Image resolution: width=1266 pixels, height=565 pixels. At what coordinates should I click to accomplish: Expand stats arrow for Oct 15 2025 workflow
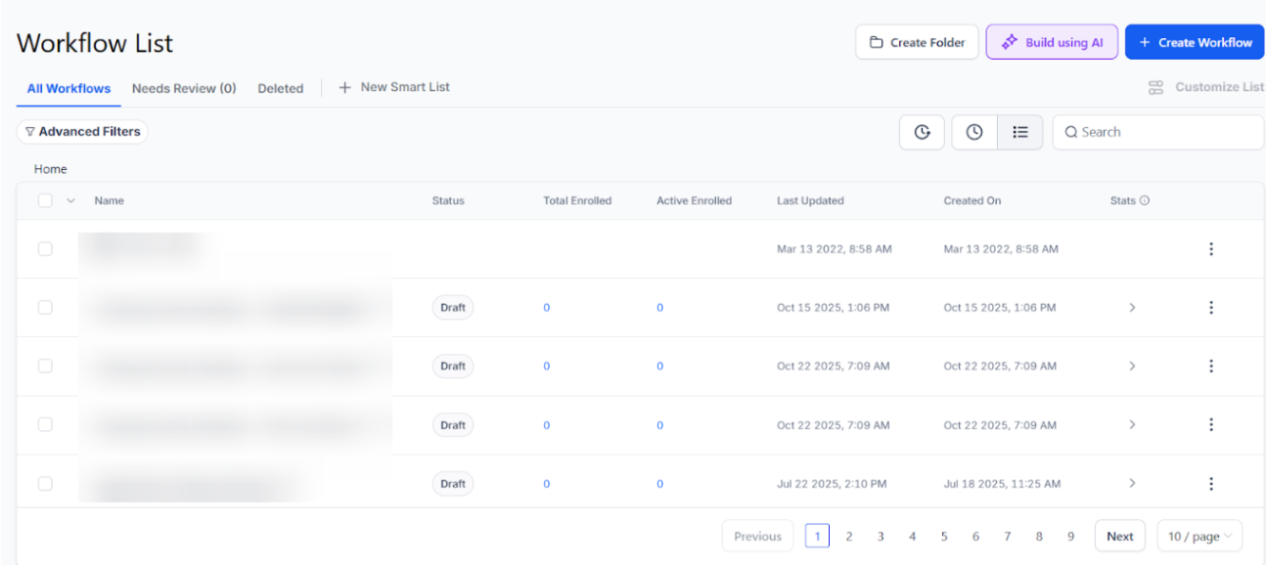tap(1132, 308)
